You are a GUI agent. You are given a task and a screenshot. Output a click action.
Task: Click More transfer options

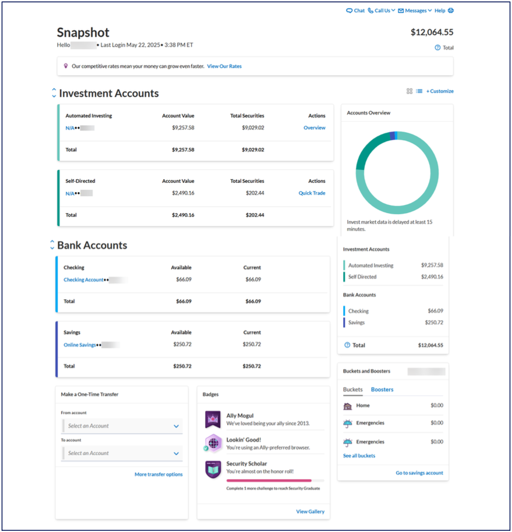click(158, 474)
